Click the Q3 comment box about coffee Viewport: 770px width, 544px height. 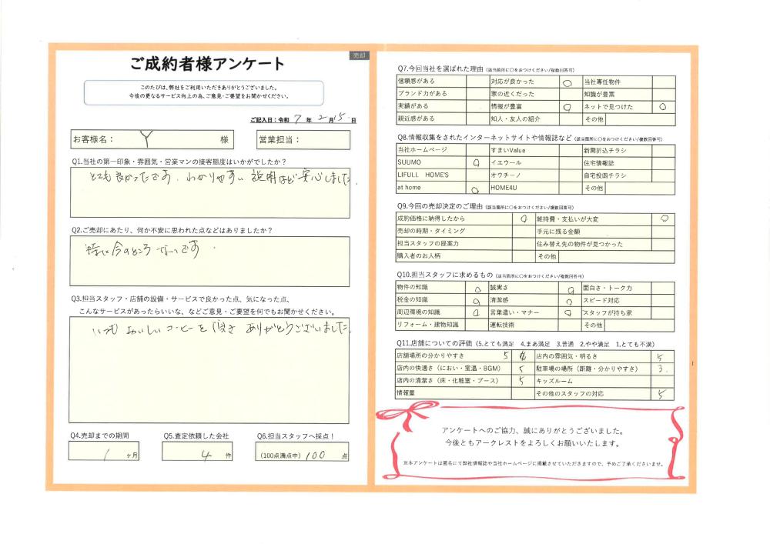(209, 369)
